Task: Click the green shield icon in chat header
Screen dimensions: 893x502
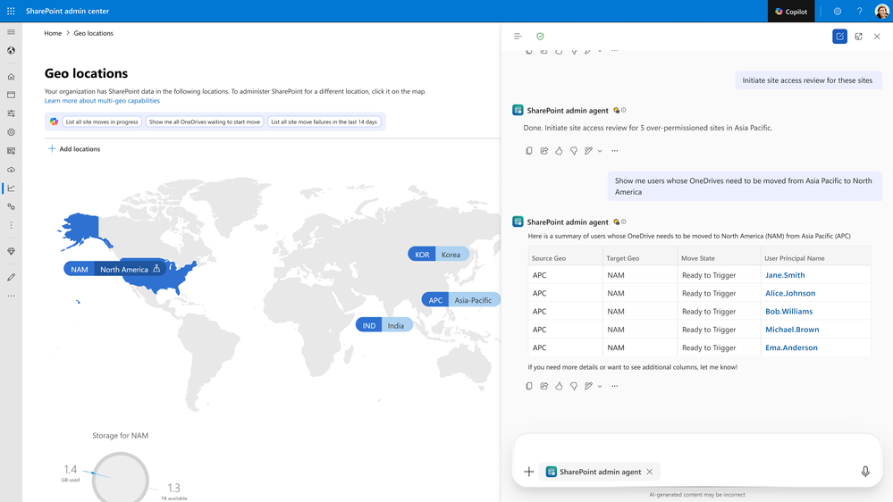Action: pyautogui.click(x=540, y=37)
